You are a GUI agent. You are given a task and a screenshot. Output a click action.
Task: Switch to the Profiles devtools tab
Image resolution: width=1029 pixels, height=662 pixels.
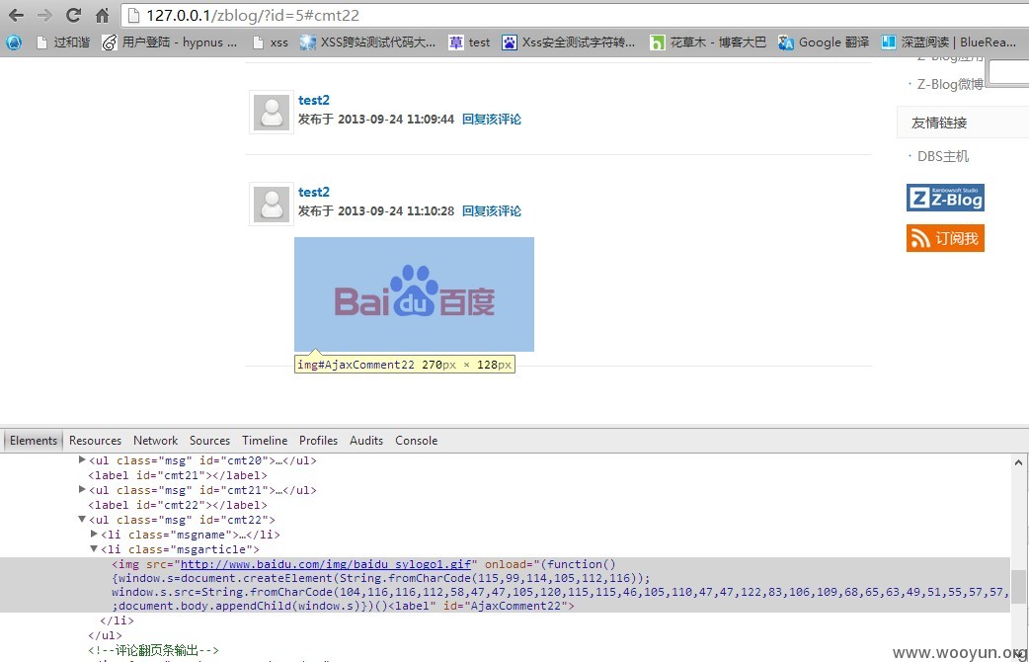pos(318,440)
